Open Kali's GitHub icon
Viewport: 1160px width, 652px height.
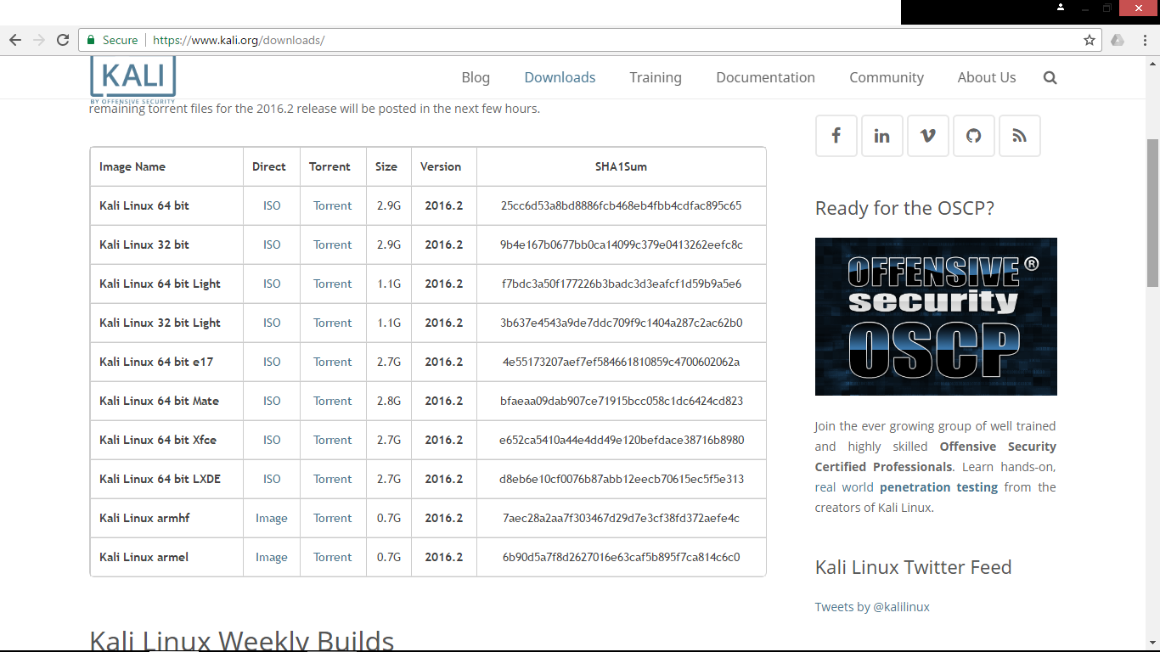point(974,136)
